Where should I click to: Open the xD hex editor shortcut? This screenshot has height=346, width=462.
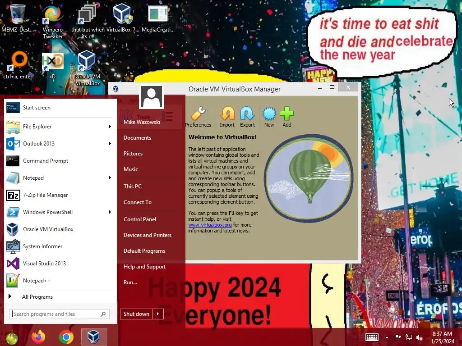click(x=52, y=65)
